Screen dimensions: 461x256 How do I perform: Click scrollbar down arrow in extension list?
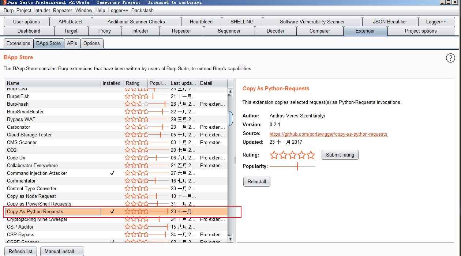point(230,239)
